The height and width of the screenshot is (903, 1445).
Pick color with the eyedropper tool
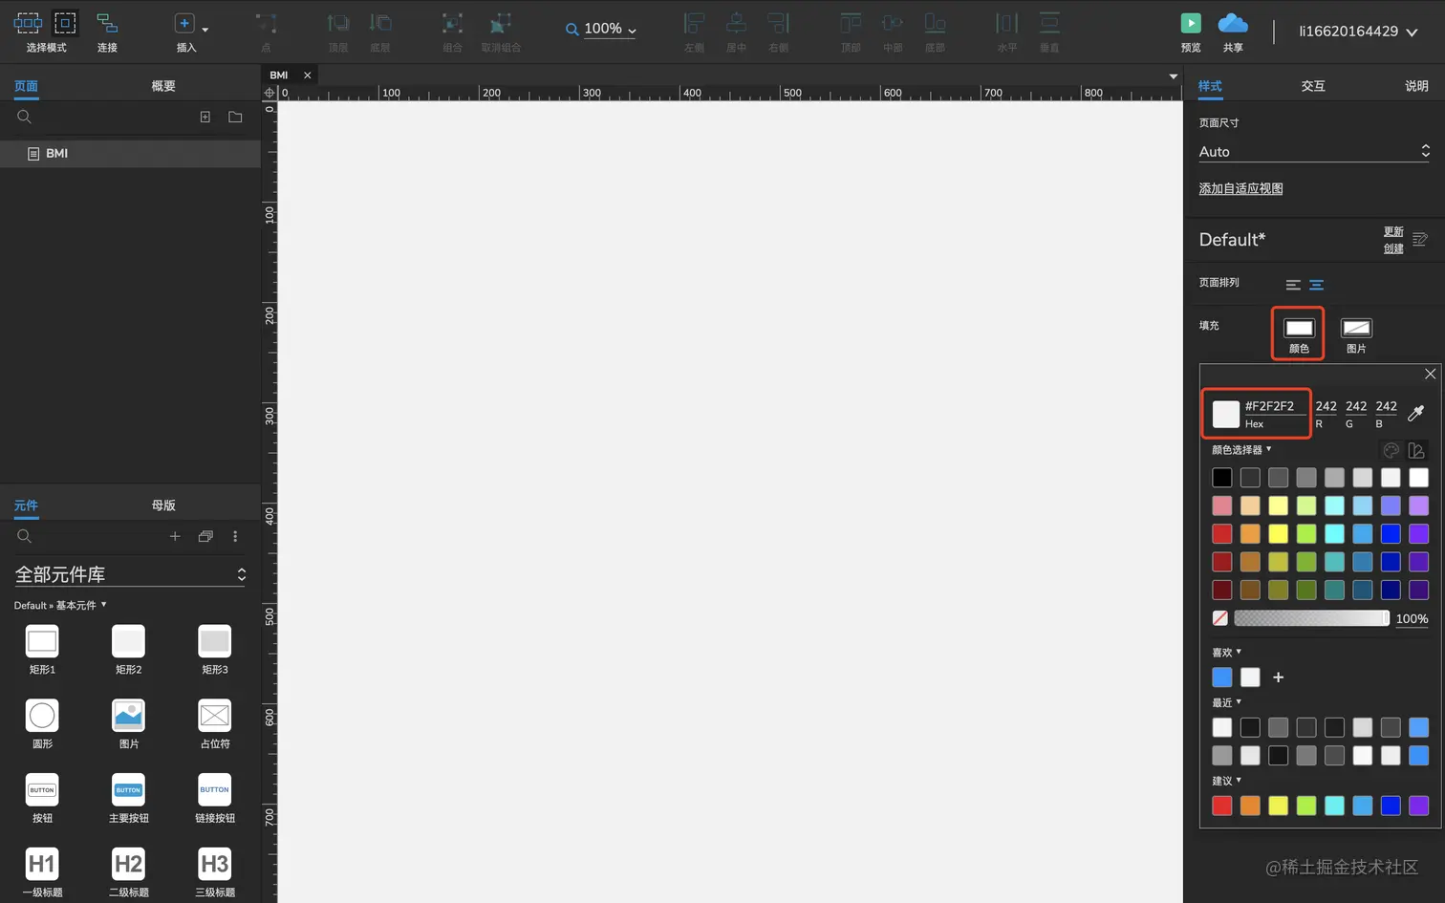[x=1416, y=413]
